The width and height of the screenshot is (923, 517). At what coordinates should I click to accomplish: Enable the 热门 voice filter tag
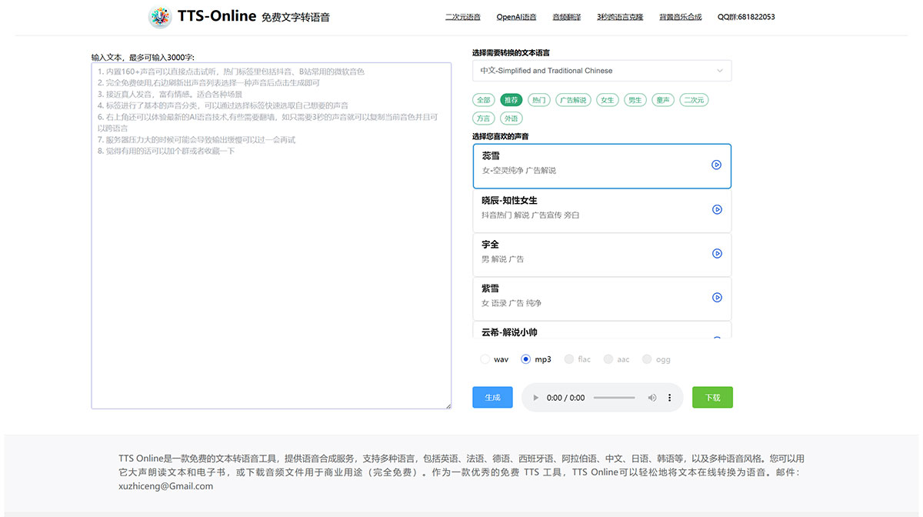(538, 100)
